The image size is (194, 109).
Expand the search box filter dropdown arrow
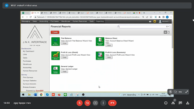point(169,26)
